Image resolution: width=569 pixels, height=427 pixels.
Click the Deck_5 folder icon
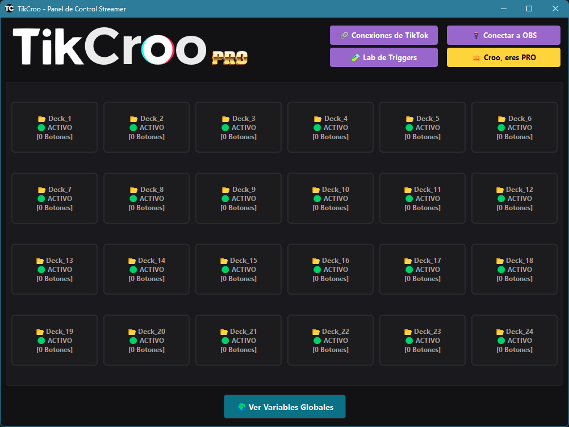[409, 119]
